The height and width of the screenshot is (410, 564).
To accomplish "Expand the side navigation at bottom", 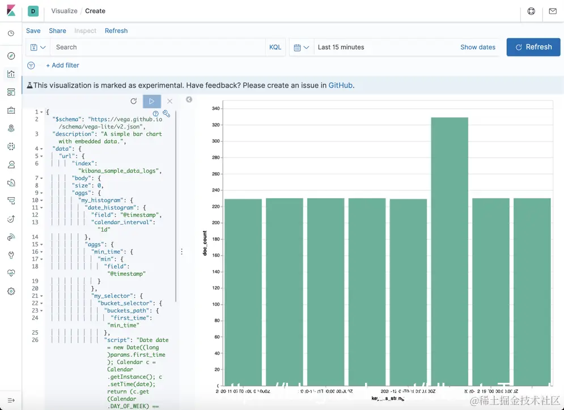I will (x=11, y=400).
